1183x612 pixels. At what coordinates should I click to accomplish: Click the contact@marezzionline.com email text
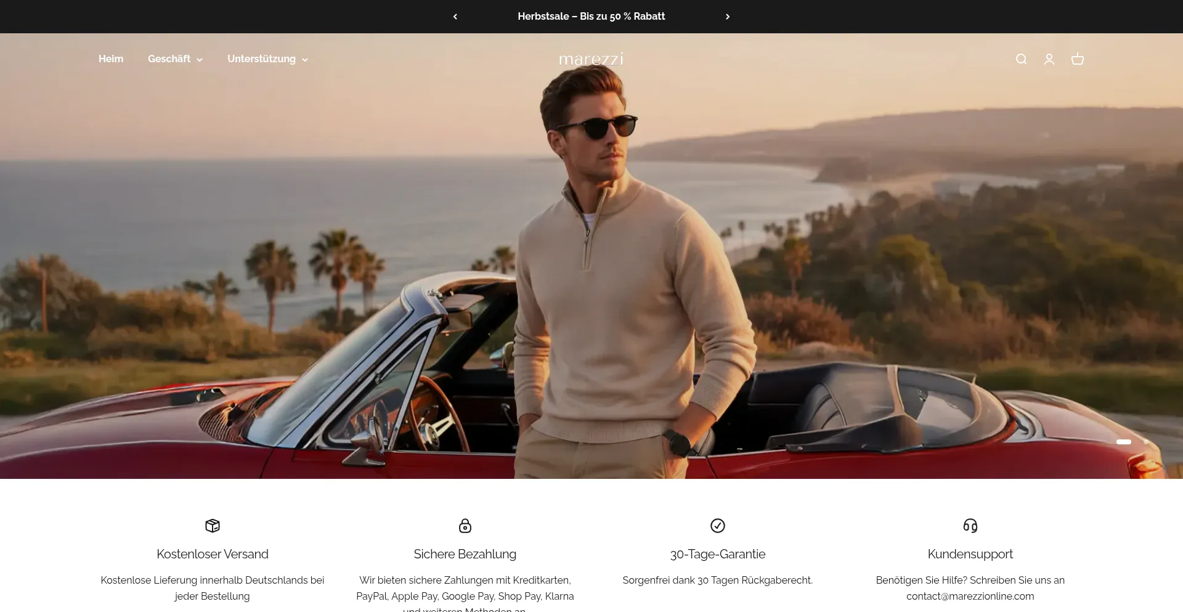[x=970, y=596]
